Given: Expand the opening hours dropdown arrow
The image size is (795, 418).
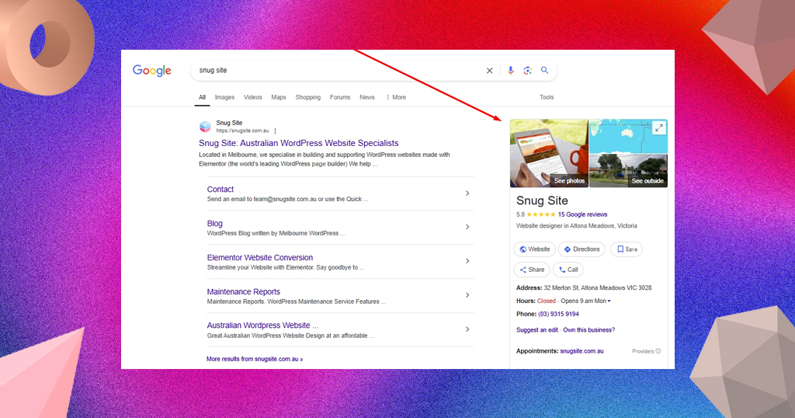Looking at the screenshot, I should (x=609, y=301).
